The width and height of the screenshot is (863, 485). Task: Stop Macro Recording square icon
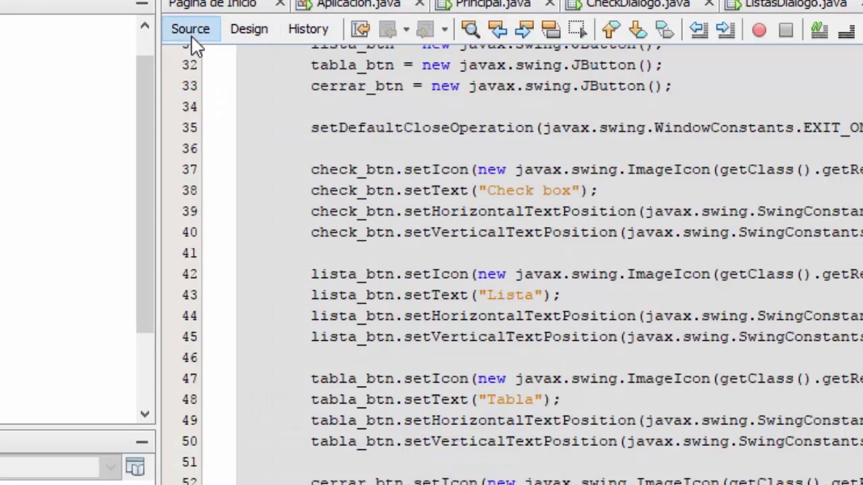786,30
